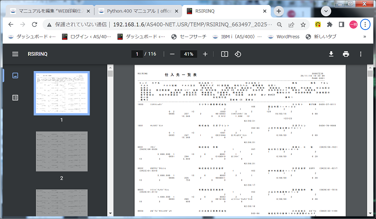Bookmark this page with star icon
376x219 pixels.
[x=303, y=24]
